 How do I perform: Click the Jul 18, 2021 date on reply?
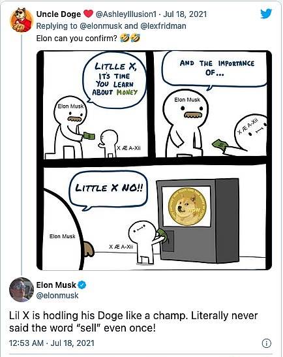(185, 14)
